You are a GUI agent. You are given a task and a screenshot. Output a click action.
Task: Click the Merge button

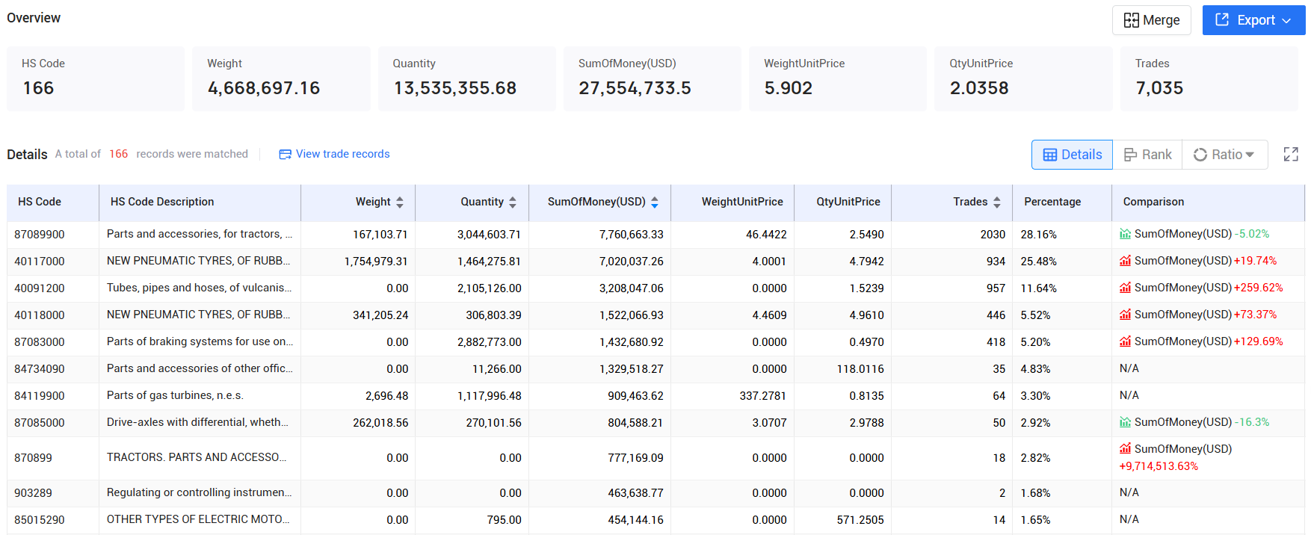point(1151,20)
